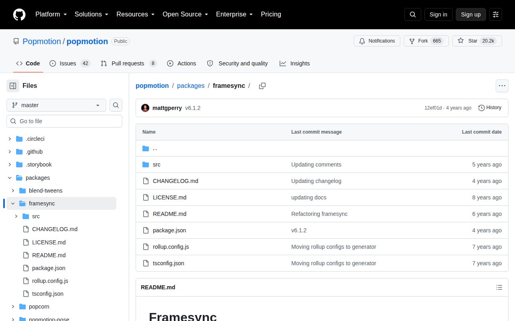The width and height of the screenshot is (515, 321).
Task: Open the master branch selector dropdown
Action: (x=56, y=105)
